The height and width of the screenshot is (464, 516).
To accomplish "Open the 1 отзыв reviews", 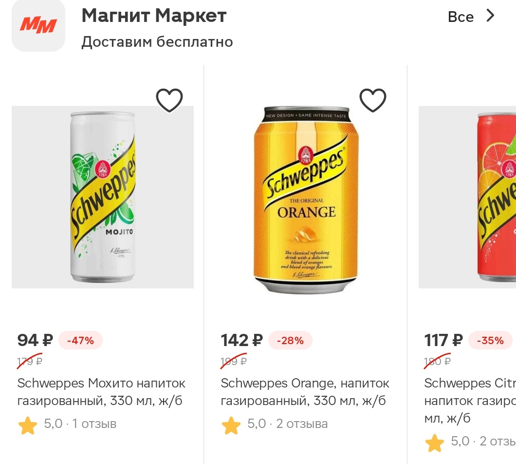I will point(94,424).
